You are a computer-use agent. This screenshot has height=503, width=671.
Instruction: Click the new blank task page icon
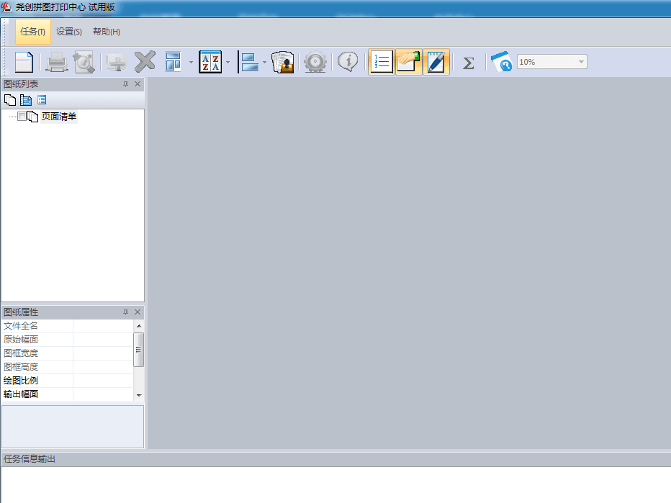[24, 62]
